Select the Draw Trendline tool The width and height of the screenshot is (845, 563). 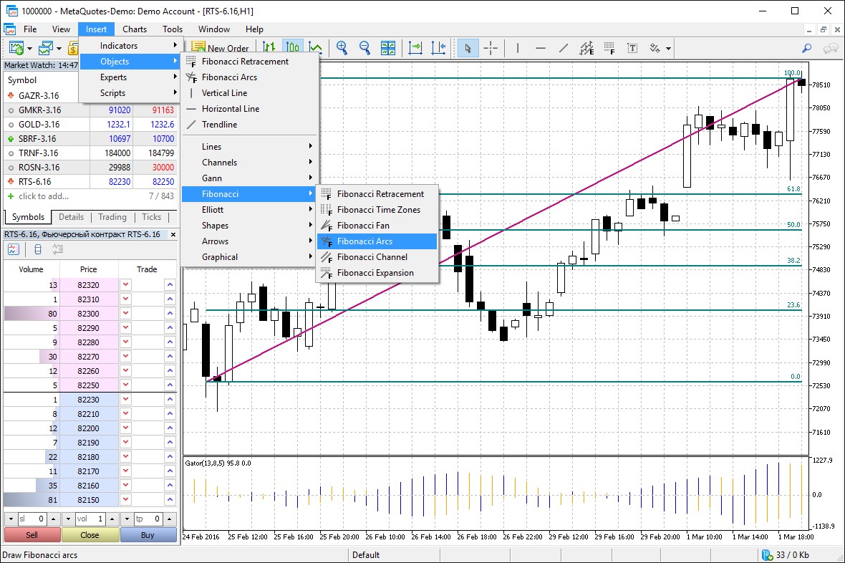tap(564, 48)
